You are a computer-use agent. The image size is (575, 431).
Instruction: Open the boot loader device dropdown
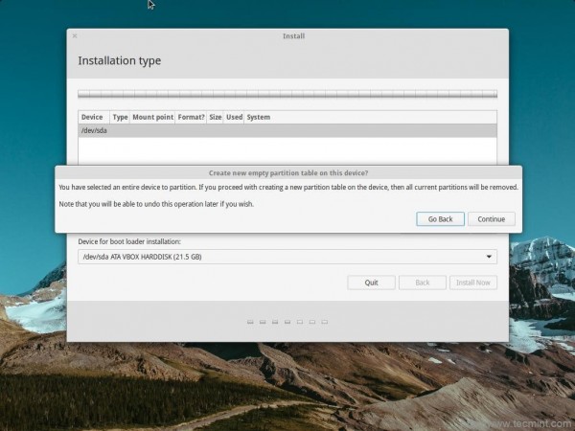(287, 257)
